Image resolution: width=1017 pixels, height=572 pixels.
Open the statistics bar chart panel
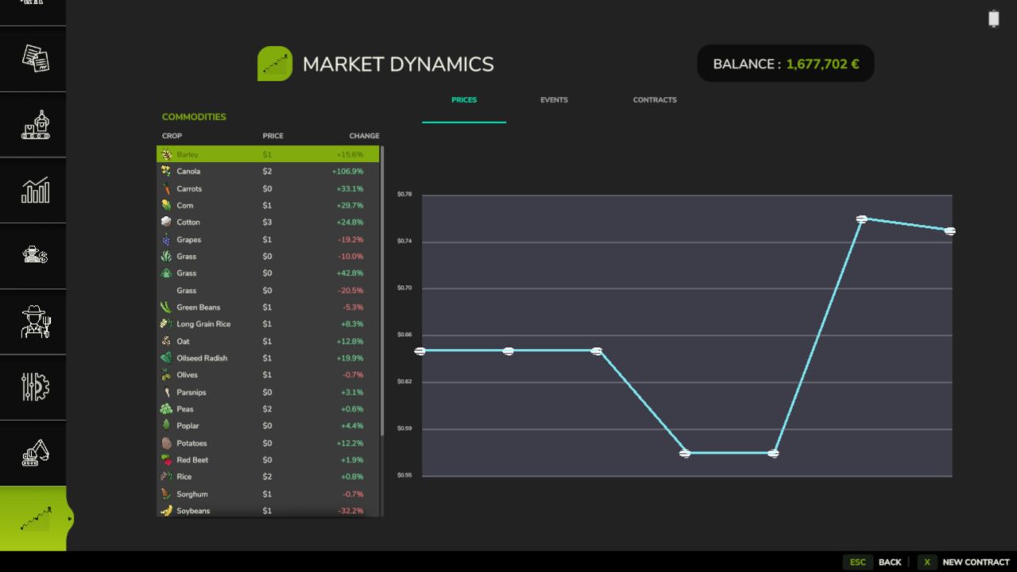[33, 190]
